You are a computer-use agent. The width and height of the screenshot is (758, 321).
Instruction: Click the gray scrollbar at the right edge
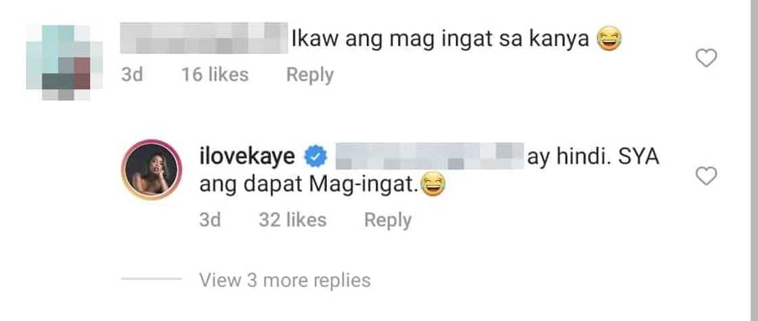[x=753, y=160]
